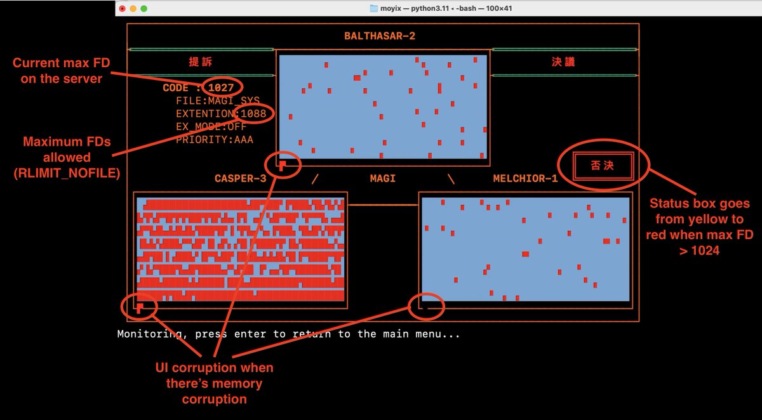Click the 提訴 heading
Screen dimensions: 762x420
[x=201, y=62]
